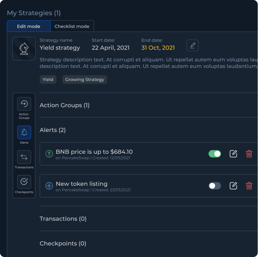
Task: Switch to the Edit mode tab
Action: [29, 26]
